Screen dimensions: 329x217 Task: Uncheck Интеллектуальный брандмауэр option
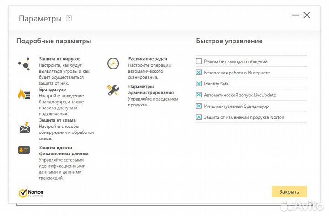click(199, 106)
